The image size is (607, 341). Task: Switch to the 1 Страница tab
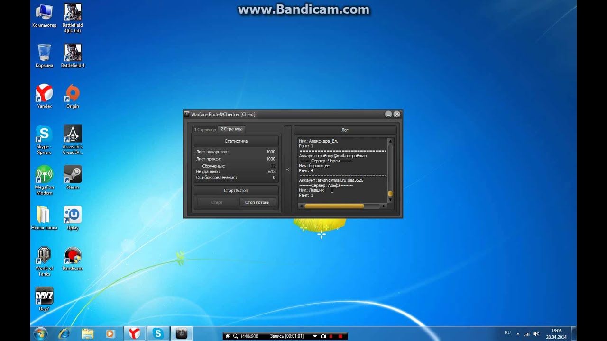pos(205,129)
